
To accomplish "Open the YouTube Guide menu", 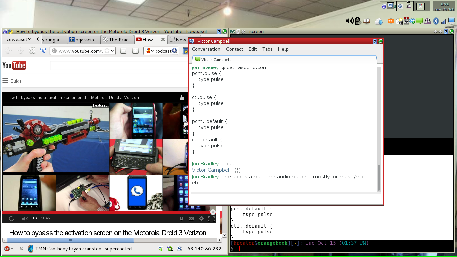I will tap(12, 81).
